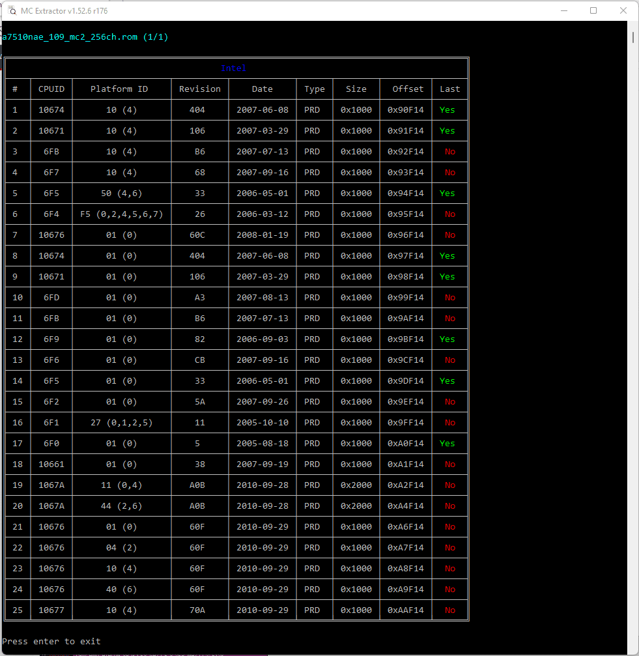Select date 2006-09-03
639x656 pixels.
263,339
